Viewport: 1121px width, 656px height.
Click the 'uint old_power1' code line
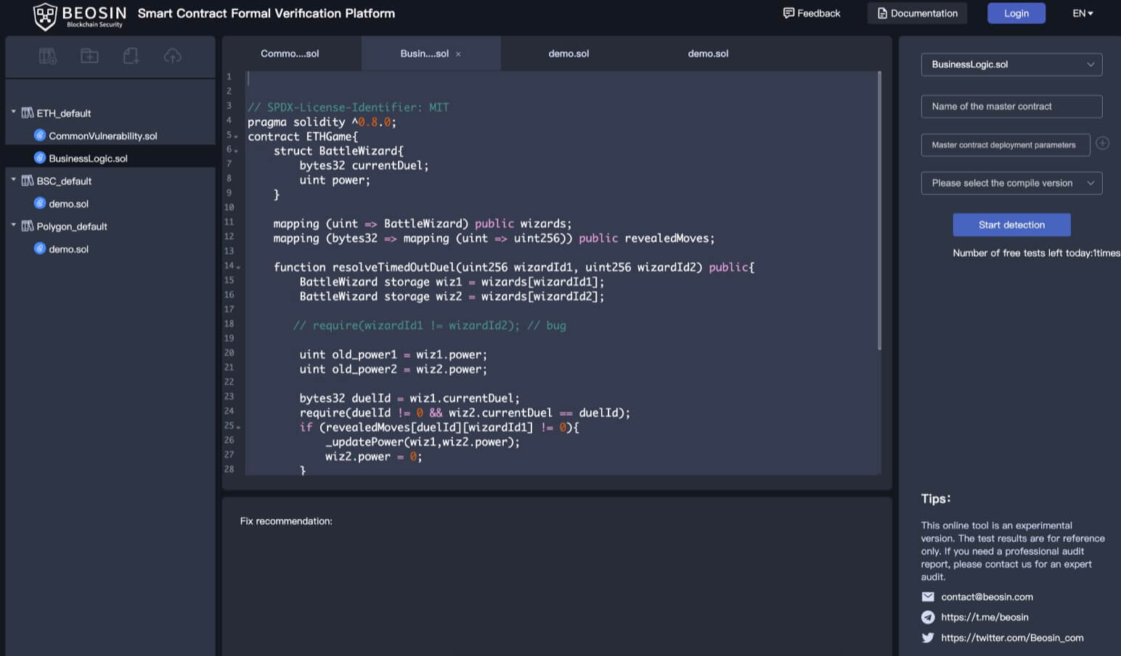393,354
